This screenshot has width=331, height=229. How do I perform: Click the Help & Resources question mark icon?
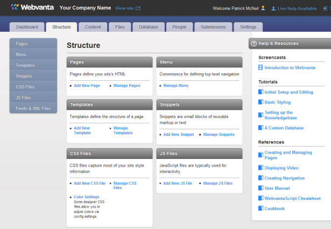(x=253, y=44)
